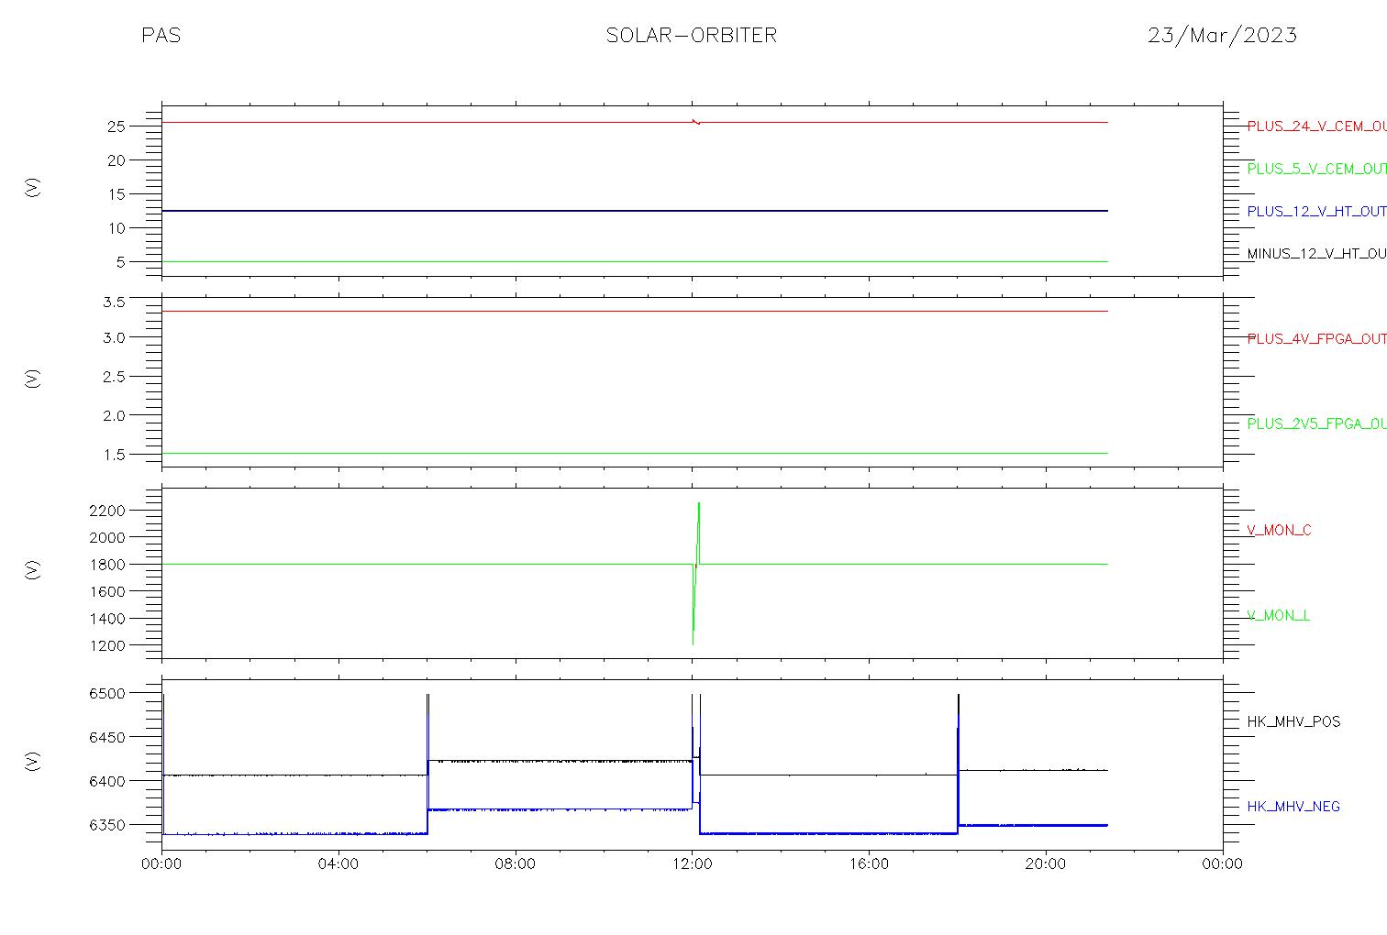Image resolution: width=1387 pixels, height=935 pixels.
Task: Click the 3.0 tick on the FPGA panel
Action: [x=114, y=338]
